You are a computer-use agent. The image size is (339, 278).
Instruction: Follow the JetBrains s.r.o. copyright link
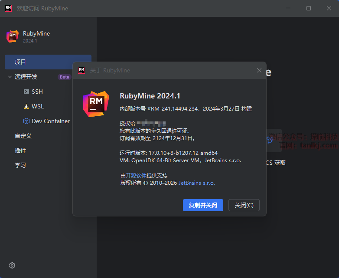196,183
